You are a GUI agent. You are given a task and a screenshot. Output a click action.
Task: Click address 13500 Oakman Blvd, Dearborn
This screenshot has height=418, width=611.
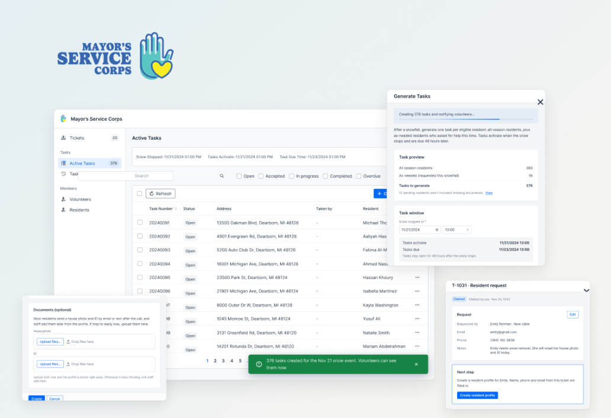pos(258,223)
